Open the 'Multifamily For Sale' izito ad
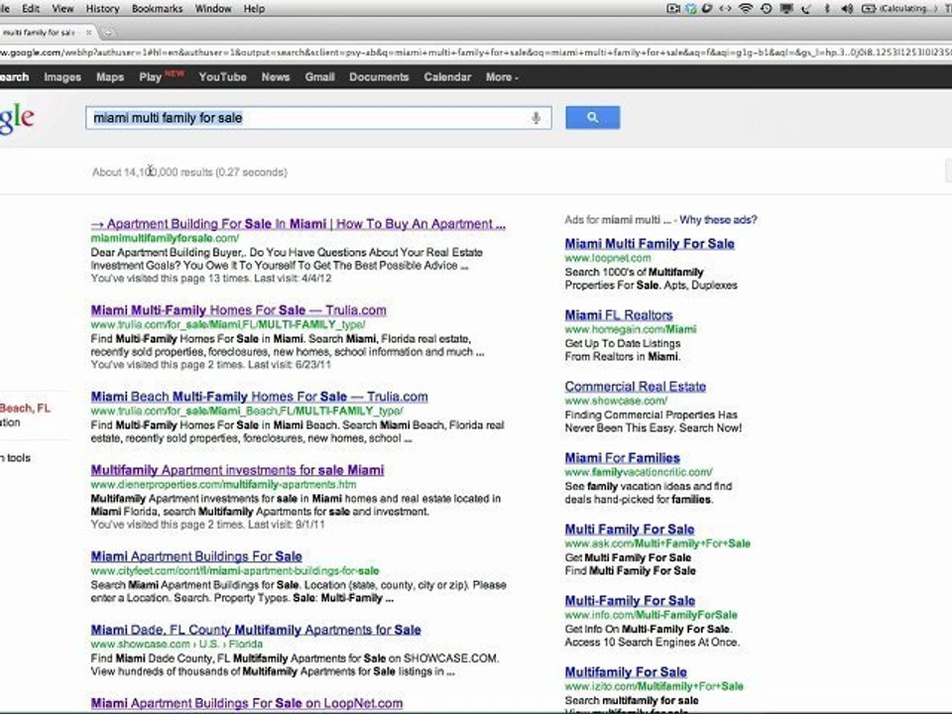Image resolution: width=952 pixels, height=714 pixels. pyautogui.click(x=626, y=672)
